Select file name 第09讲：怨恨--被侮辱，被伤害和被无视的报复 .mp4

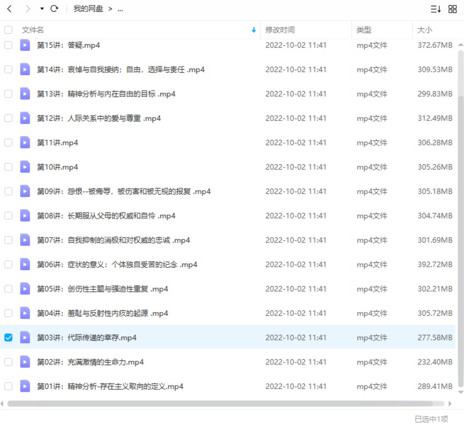point(124,192)
